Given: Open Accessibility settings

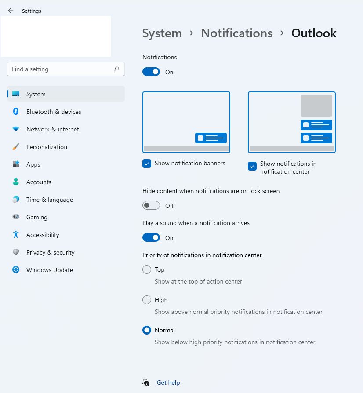Looking at the screenshot, I should point(66,235).
